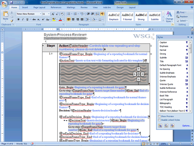Open Paragraph dialog launcher
The height and width of the screenshot is (146, 194).
tap(104, 24)
